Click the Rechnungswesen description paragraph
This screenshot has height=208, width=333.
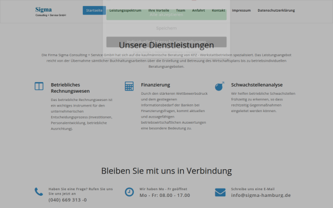click(x=82, y=114)
